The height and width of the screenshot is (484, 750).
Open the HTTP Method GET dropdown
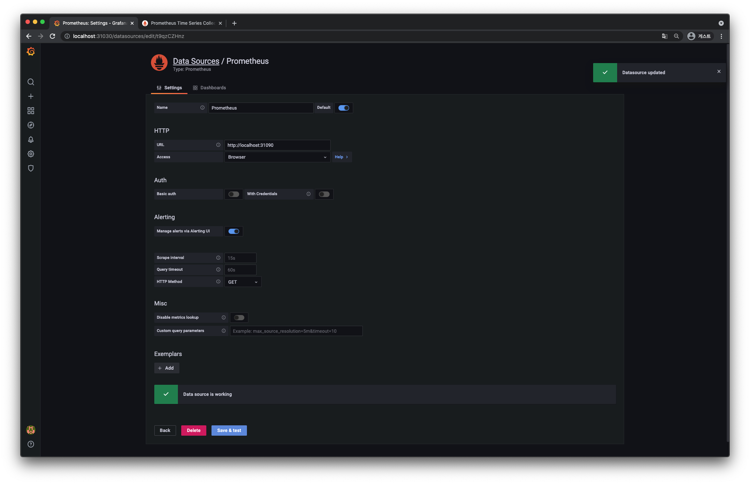pyautogui.click(x=242, y=282)
